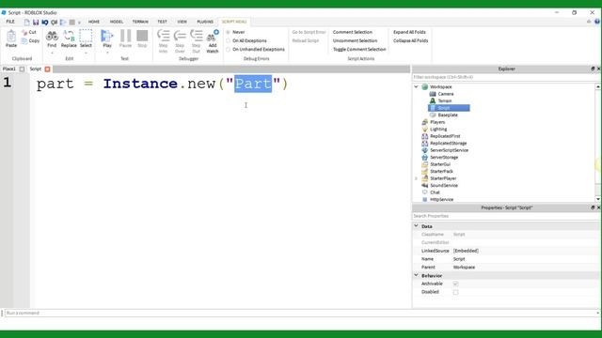The height and width of the screenshot is (338, 602).
Task: Click the Filter workspace search field
Action: click(506, 77)
